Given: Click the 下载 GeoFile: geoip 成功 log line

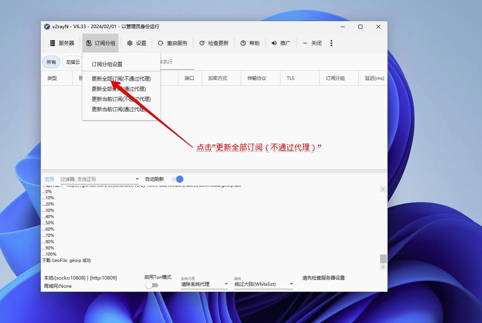Looking at the screenshot, I should [67, 260].
